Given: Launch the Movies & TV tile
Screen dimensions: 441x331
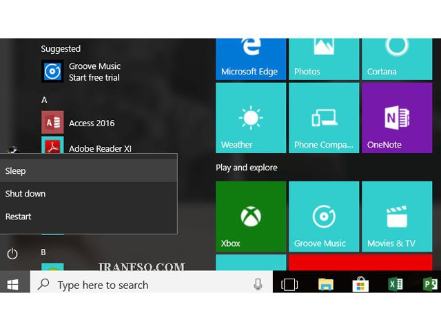Looking at the screenshot, I should [397, 217].
